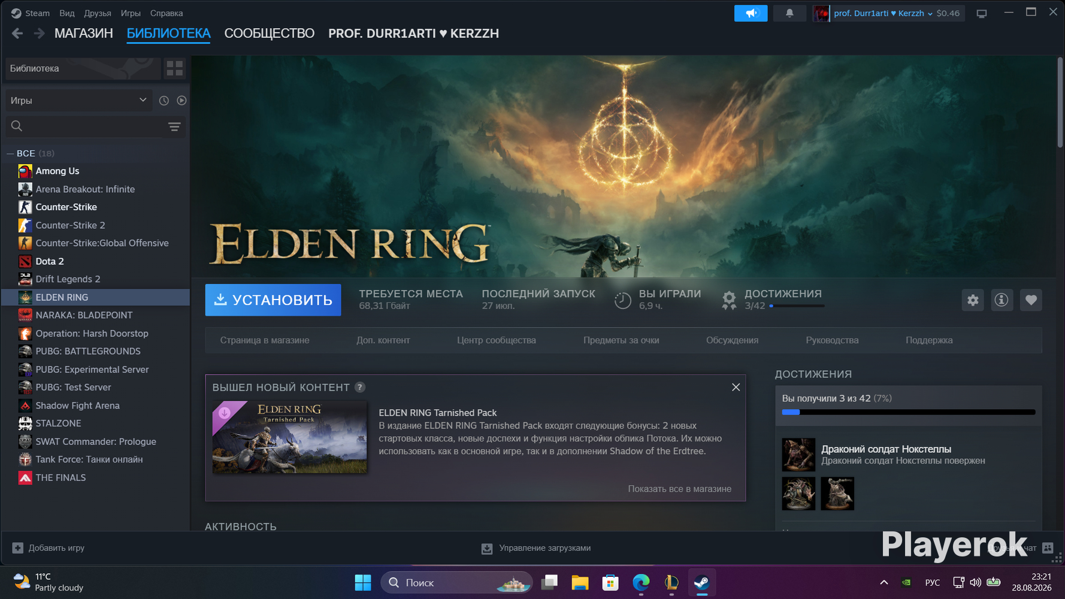Open Руководства link
1065x599 pixels.
click(832, 340)
